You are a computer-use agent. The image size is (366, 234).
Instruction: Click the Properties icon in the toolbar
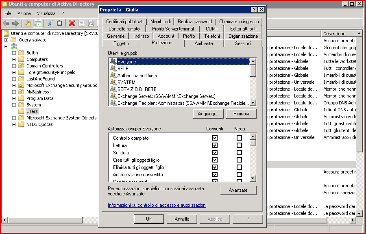81,23
